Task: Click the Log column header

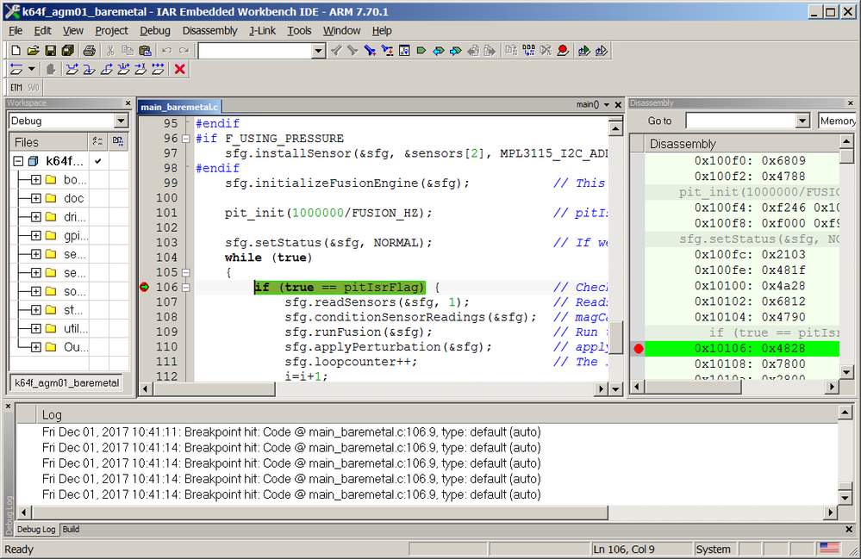Action: tap(437, 414)
